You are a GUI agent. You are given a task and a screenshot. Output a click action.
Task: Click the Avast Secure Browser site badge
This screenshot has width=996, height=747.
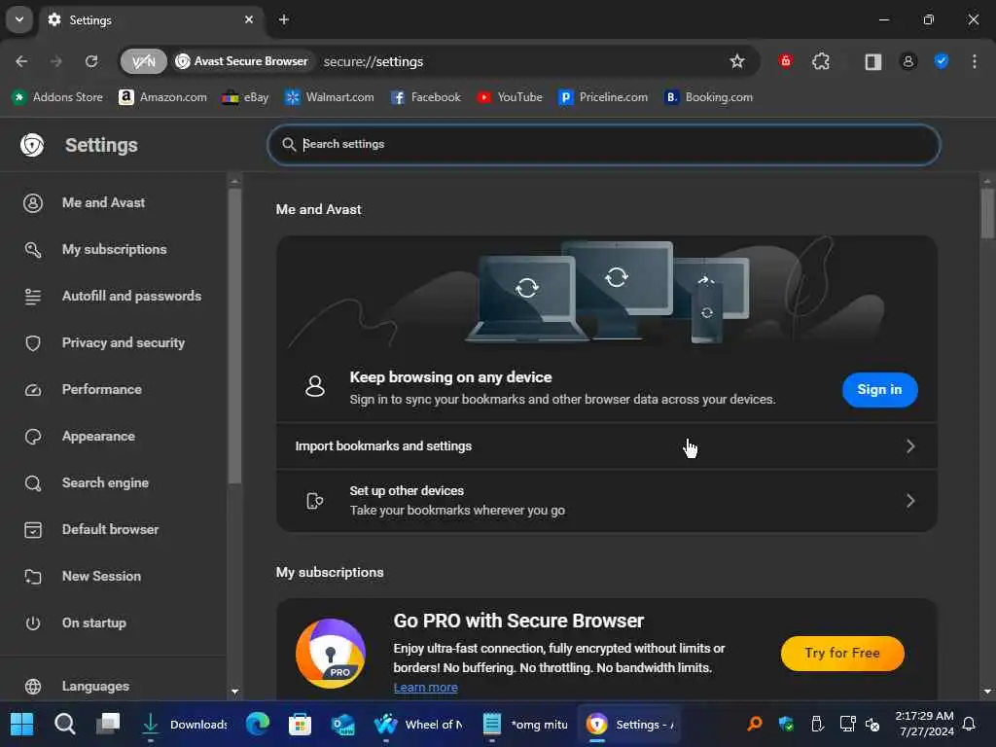tap(242, 61)
